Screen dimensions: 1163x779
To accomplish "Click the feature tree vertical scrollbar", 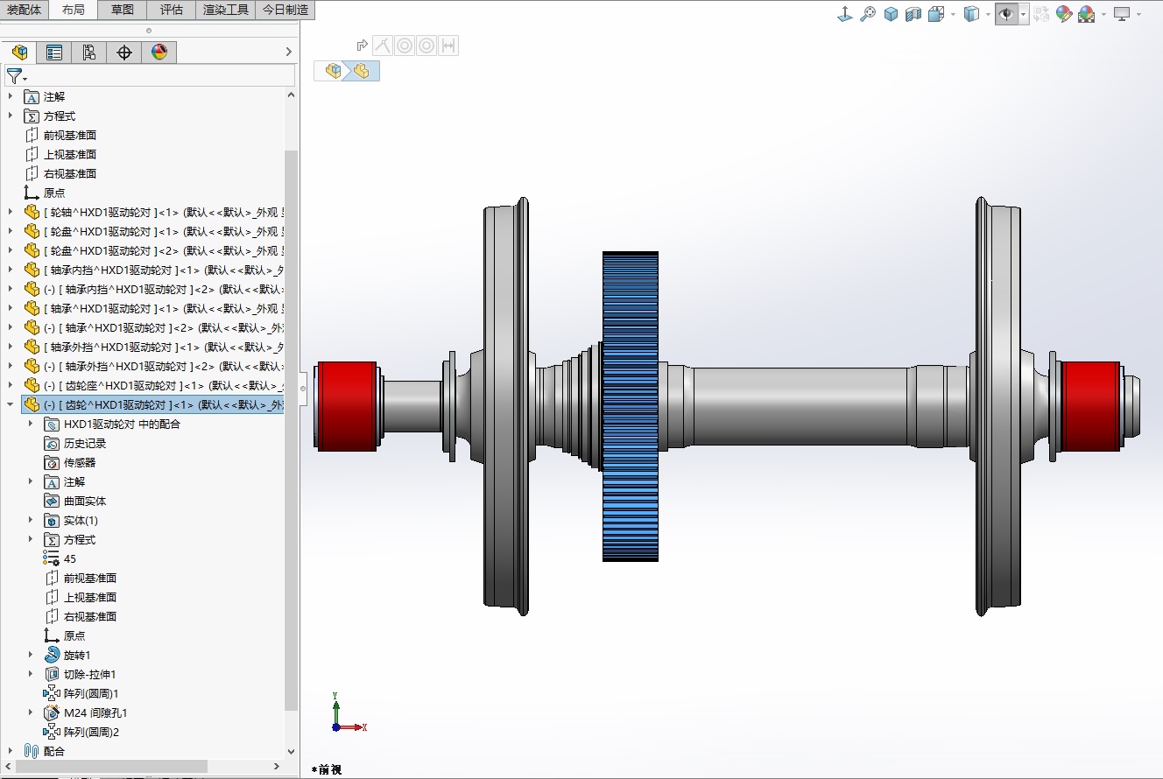I will click(x=291, y=429).
